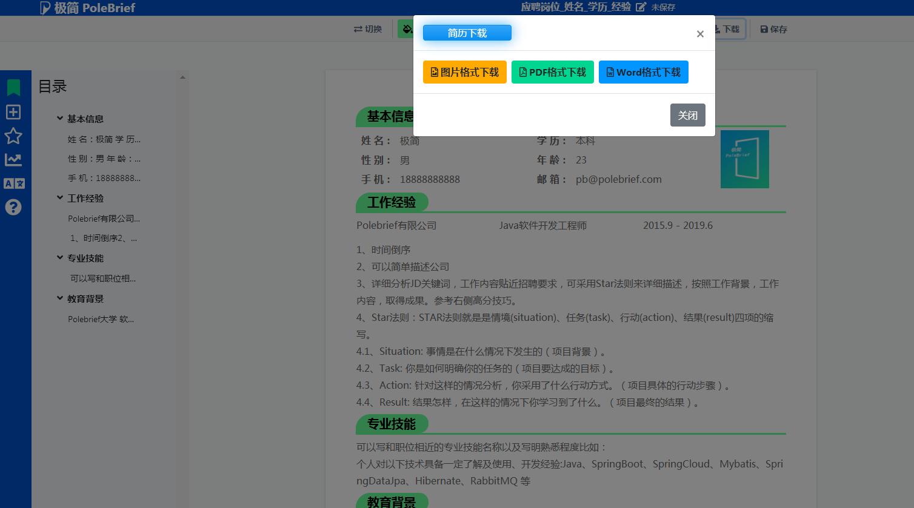Click the 关闭 button in the dialog
The image size is (914, 508).
(687, 115)
